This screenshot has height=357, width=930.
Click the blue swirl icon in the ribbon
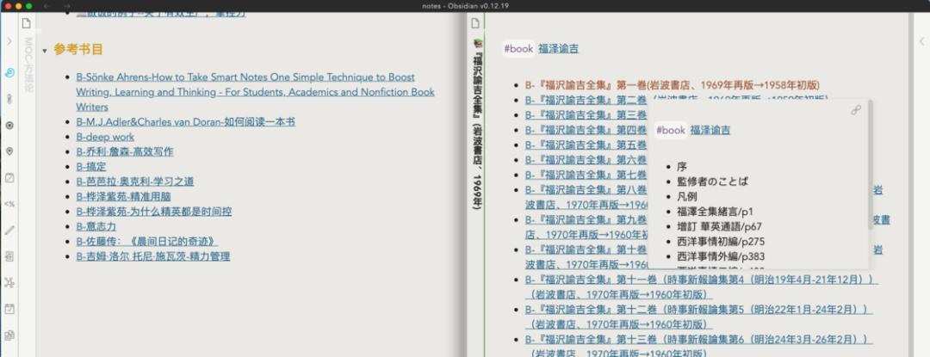pyautogui.click(x=9, y=73)
